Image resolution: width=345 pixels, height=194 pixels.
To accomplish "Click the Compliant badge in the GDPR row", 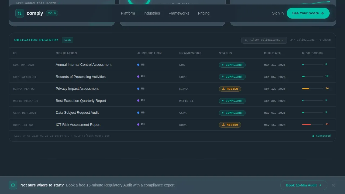I will click(x=232, y=77).
